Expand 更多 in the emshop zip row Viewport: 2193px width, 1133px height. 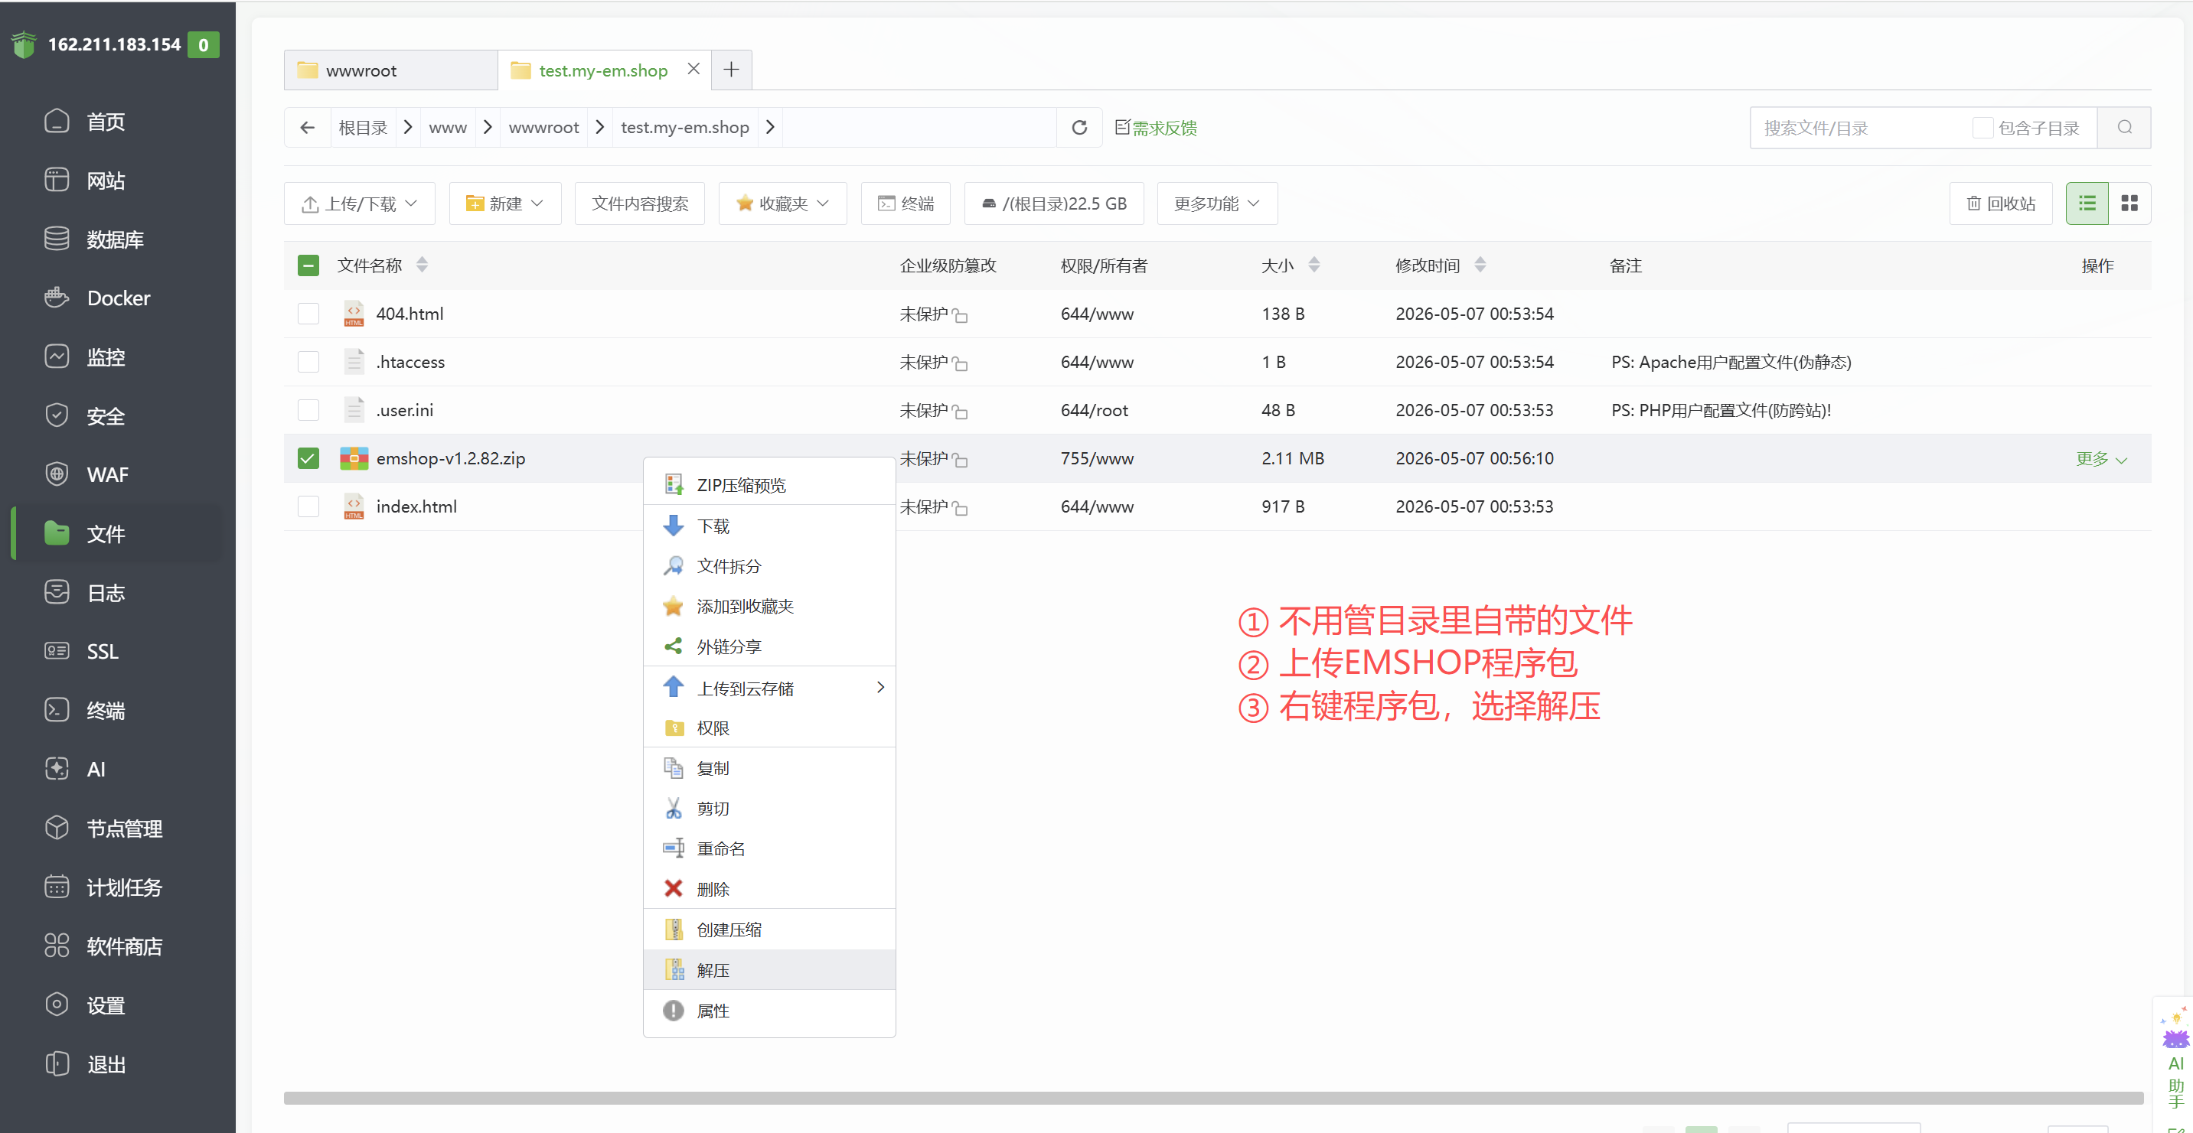[x=2101, y=459]
